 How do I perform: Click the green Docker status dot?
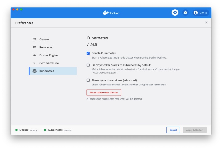(16, 130)
